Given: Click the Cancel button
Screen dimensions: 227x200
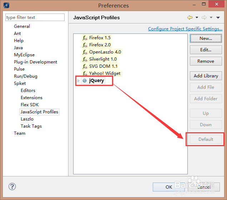Looking at the screenshot, I should 204,187.
